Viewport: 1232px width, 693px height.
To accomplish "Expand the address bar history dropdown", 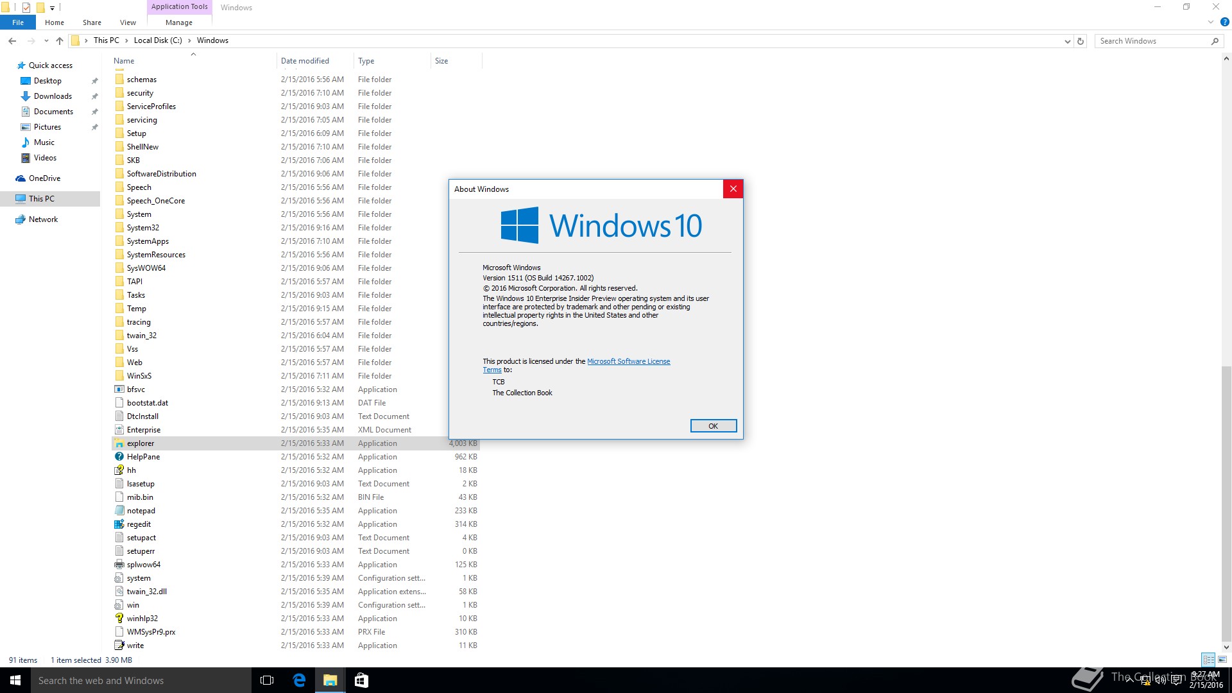I will [x=1067, y=41].
